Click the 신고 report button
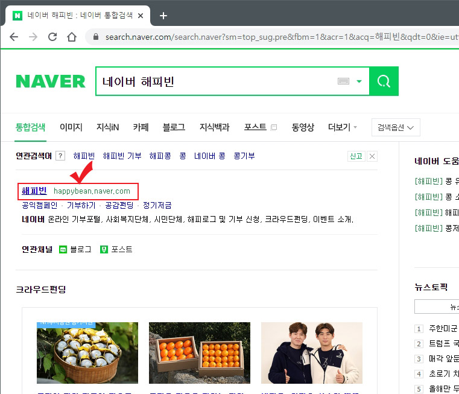Screen dimensions: 459x394 tap(356, 156)
